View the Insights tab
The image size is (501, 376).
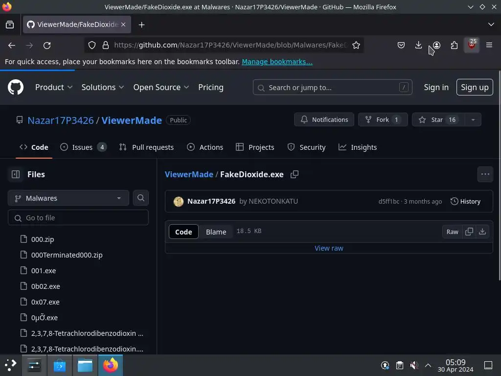[x=358, y=147]
